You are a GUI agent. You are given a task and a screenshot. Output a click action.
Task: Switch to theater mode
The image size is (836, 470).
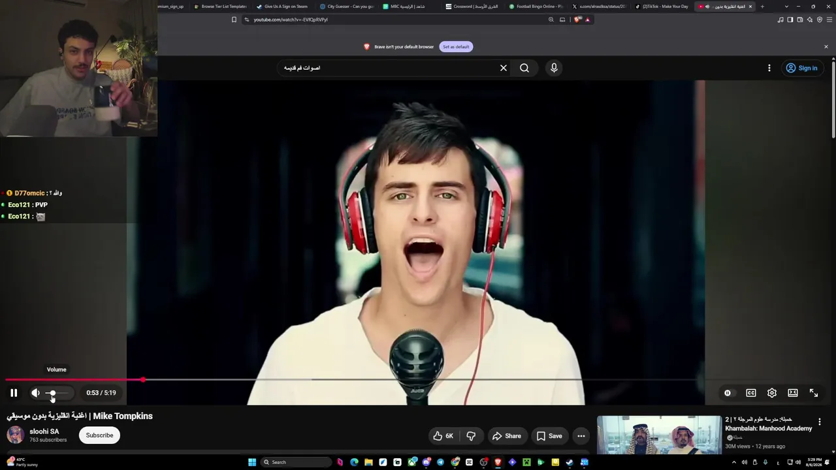click(793, 393)
